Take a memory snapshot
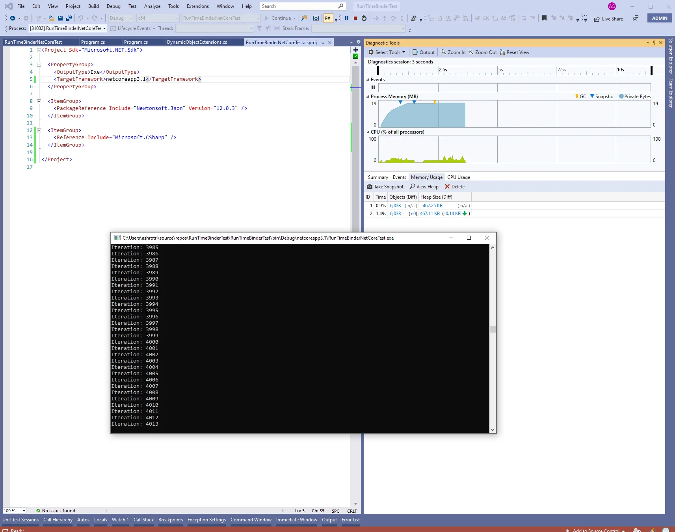675x532 pixels. (x=385, y=187)
